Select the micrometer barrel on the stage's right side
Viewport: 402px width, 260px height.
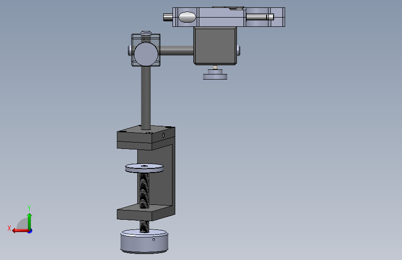[x=260, y=17]
